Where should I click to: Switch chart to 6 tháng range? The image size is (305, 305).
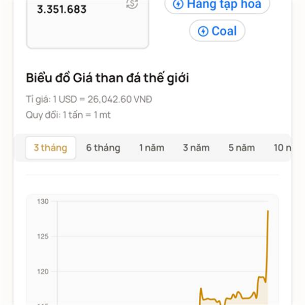(x=103, y=148)
